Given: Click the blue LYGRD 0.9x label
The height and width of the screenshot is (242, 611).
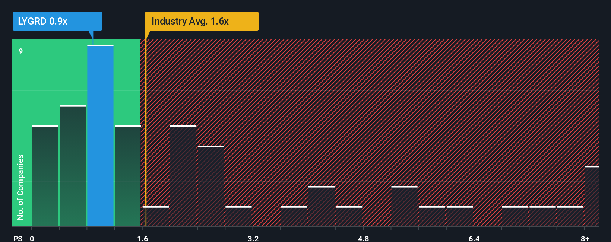Looking at the screenshot, I should coord(57,21).
